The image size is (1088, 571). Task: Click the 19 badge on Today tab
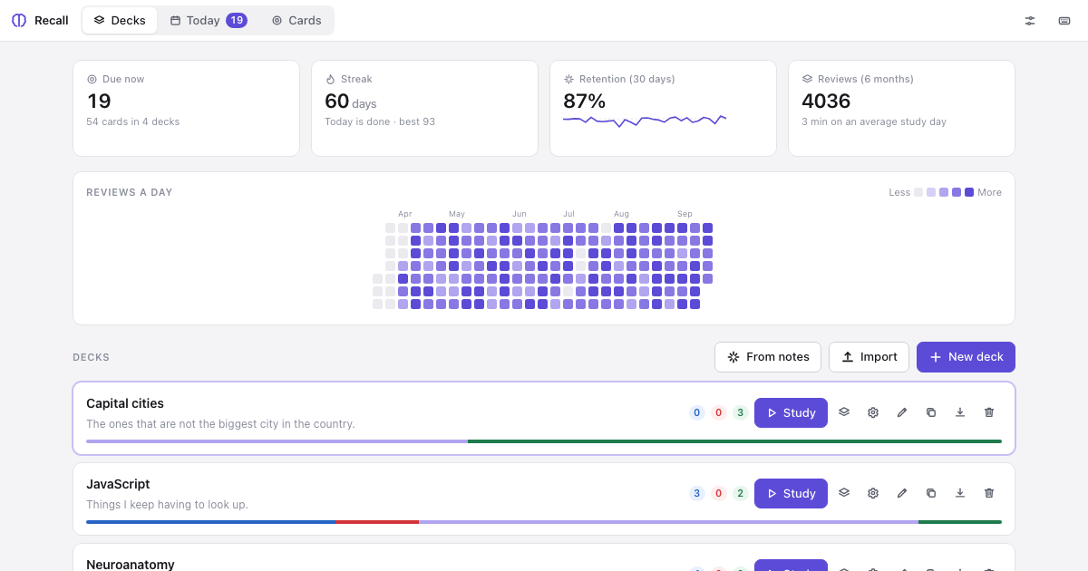(x=237, y=21)
